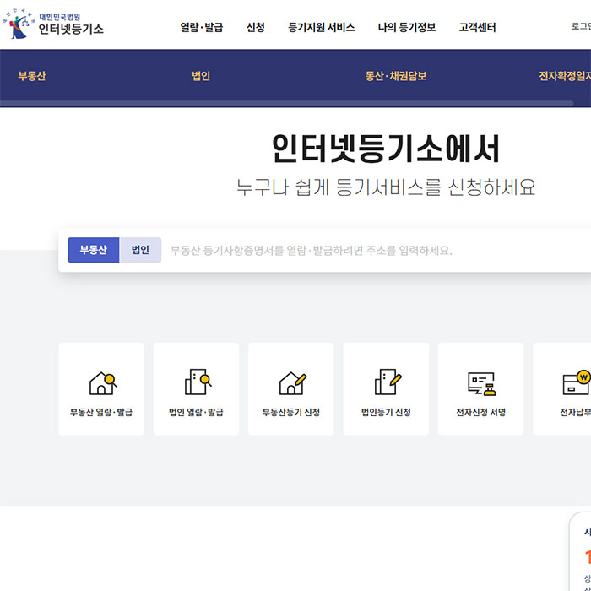Open the 신청 menu
The width and height of the screenshot is (591, 591).
pyautogui.click(x=256, y=27)
